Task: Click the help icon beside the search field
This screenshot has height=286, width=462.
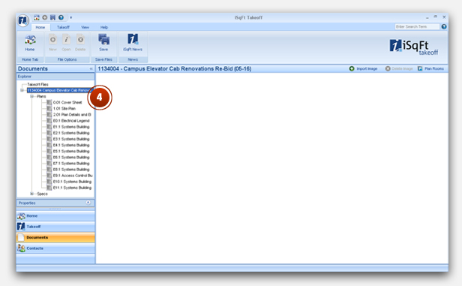Action: (444, 26)
